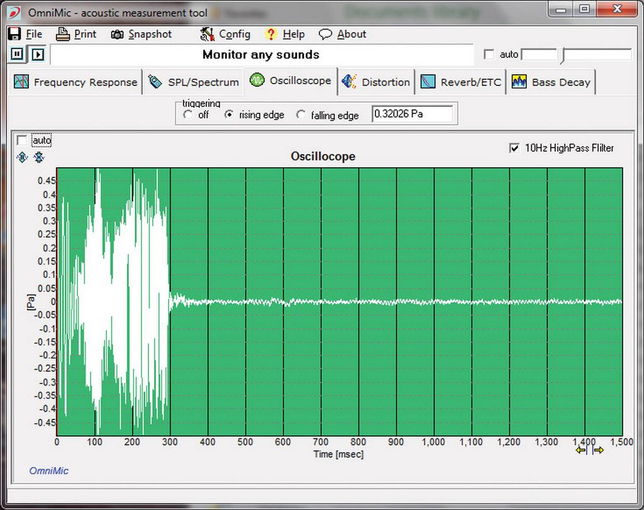The height and width of the screenshot is (510, 644).
Task: Click the vertical expand arrows icon
Action: click(22, 157)
